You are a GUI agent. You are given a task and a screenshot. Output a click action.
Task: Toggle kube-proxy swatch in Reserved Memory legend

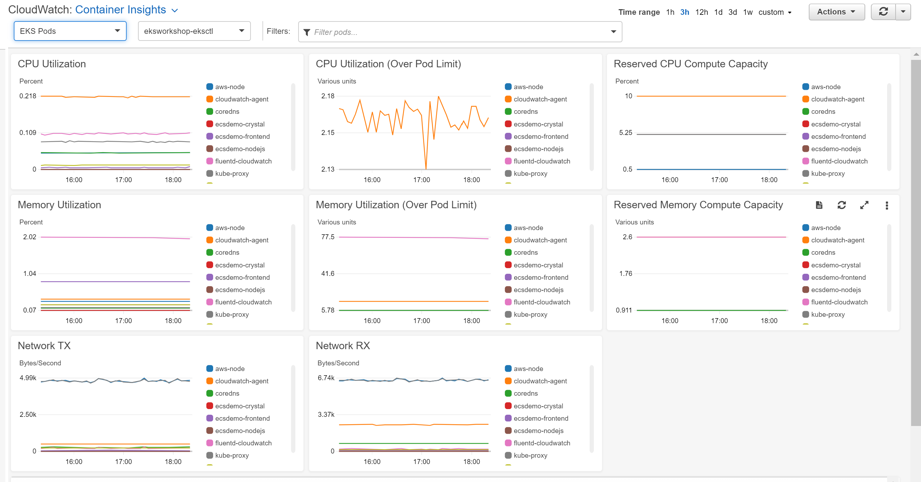pyautogui.click(x=806, y=315)
